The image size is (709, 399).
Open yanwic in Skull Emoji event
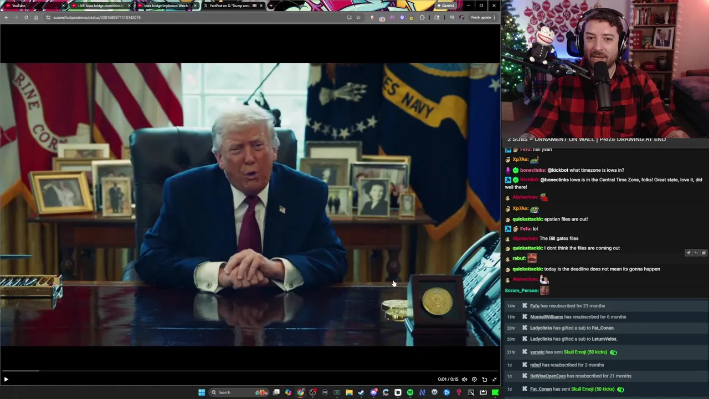coord(537,352)
